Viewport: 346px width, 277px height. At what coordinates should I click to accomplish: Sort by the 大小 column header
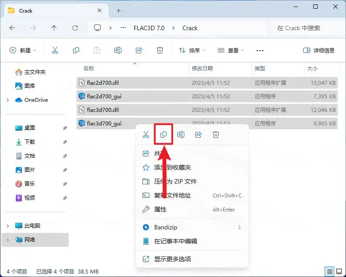pyautogui.click(x=312, y=69)
